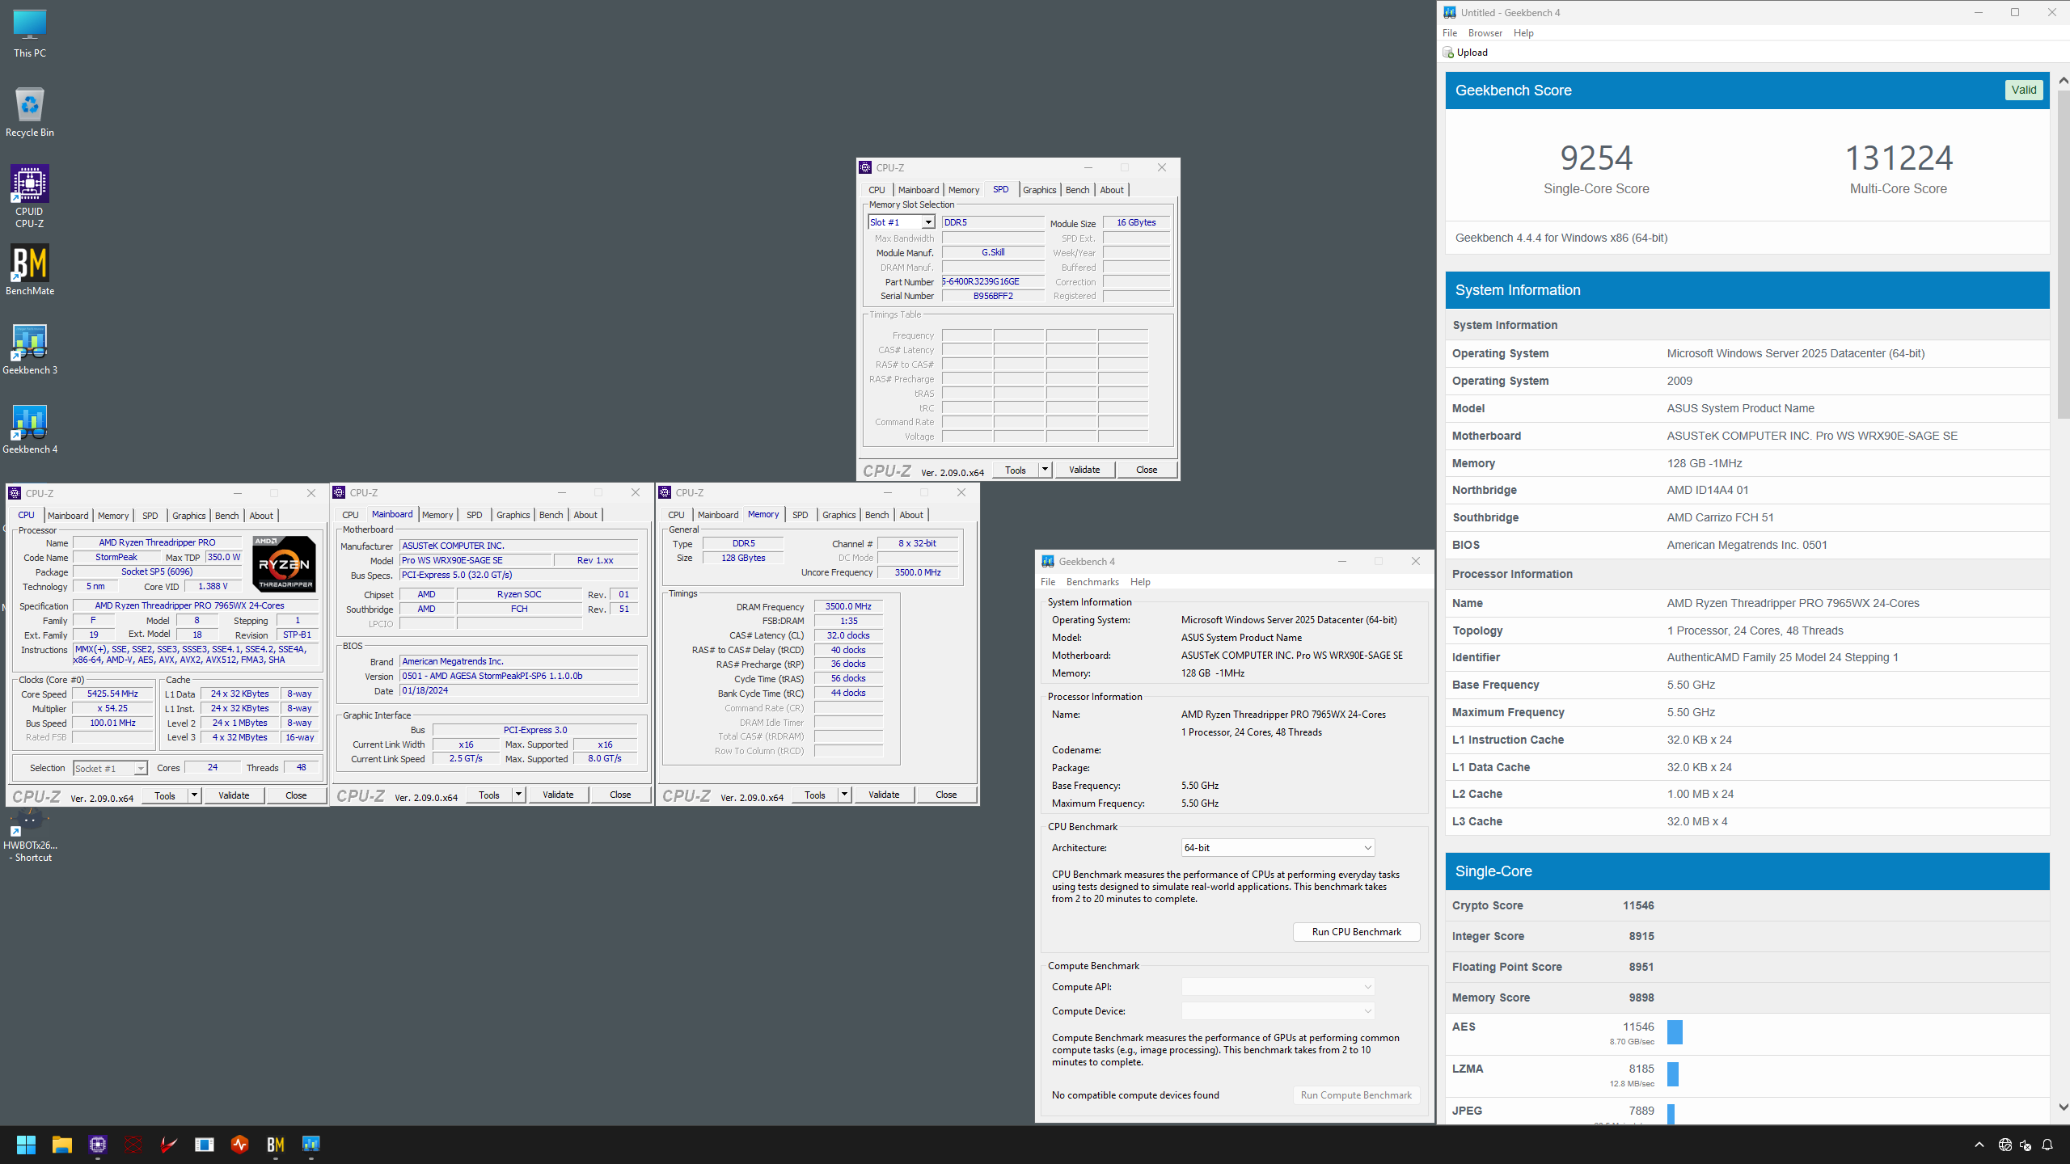Click the red spider-web taskbar icon
The width and height of the screenshot is (2070, 1164).
tap(133, 1145)
